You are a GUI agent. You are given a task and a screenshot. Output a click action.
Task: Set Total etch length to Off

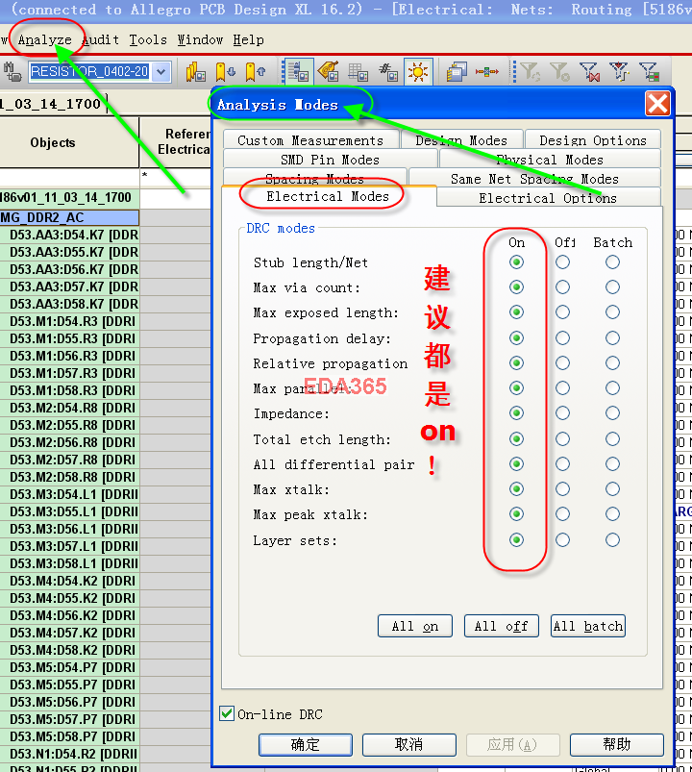(x=562, y=438)
